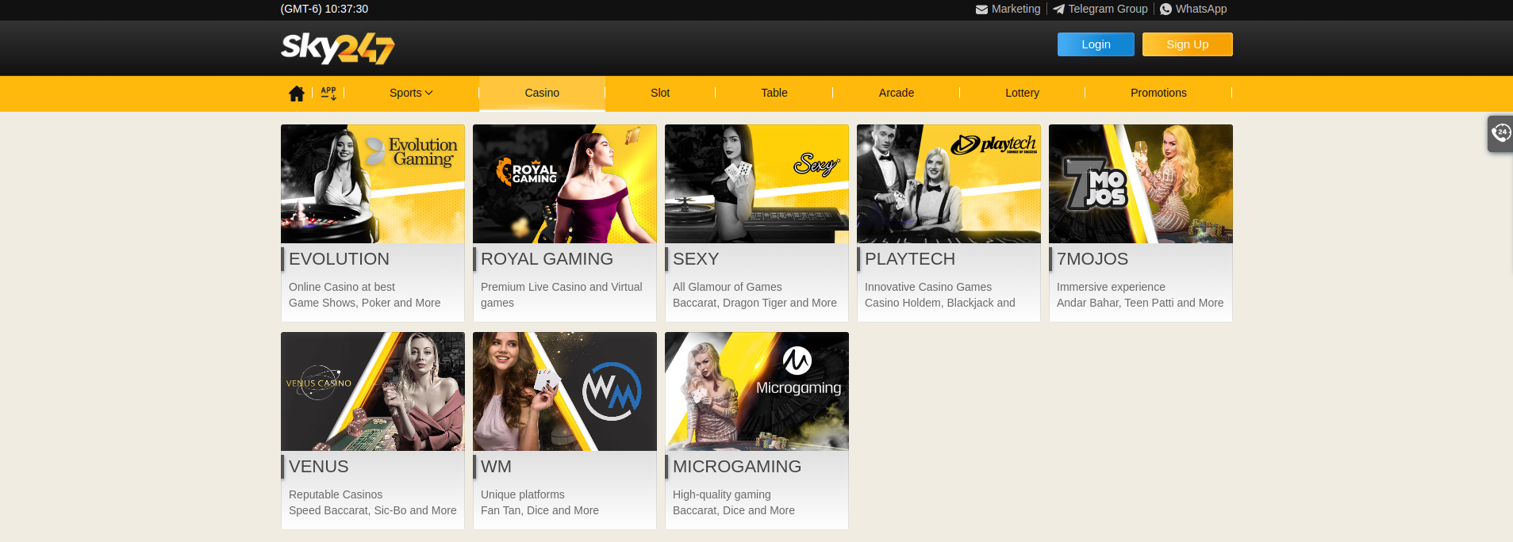Click the WM card title
Screen dimensions: 1513x542
click(x=496, y=467)
